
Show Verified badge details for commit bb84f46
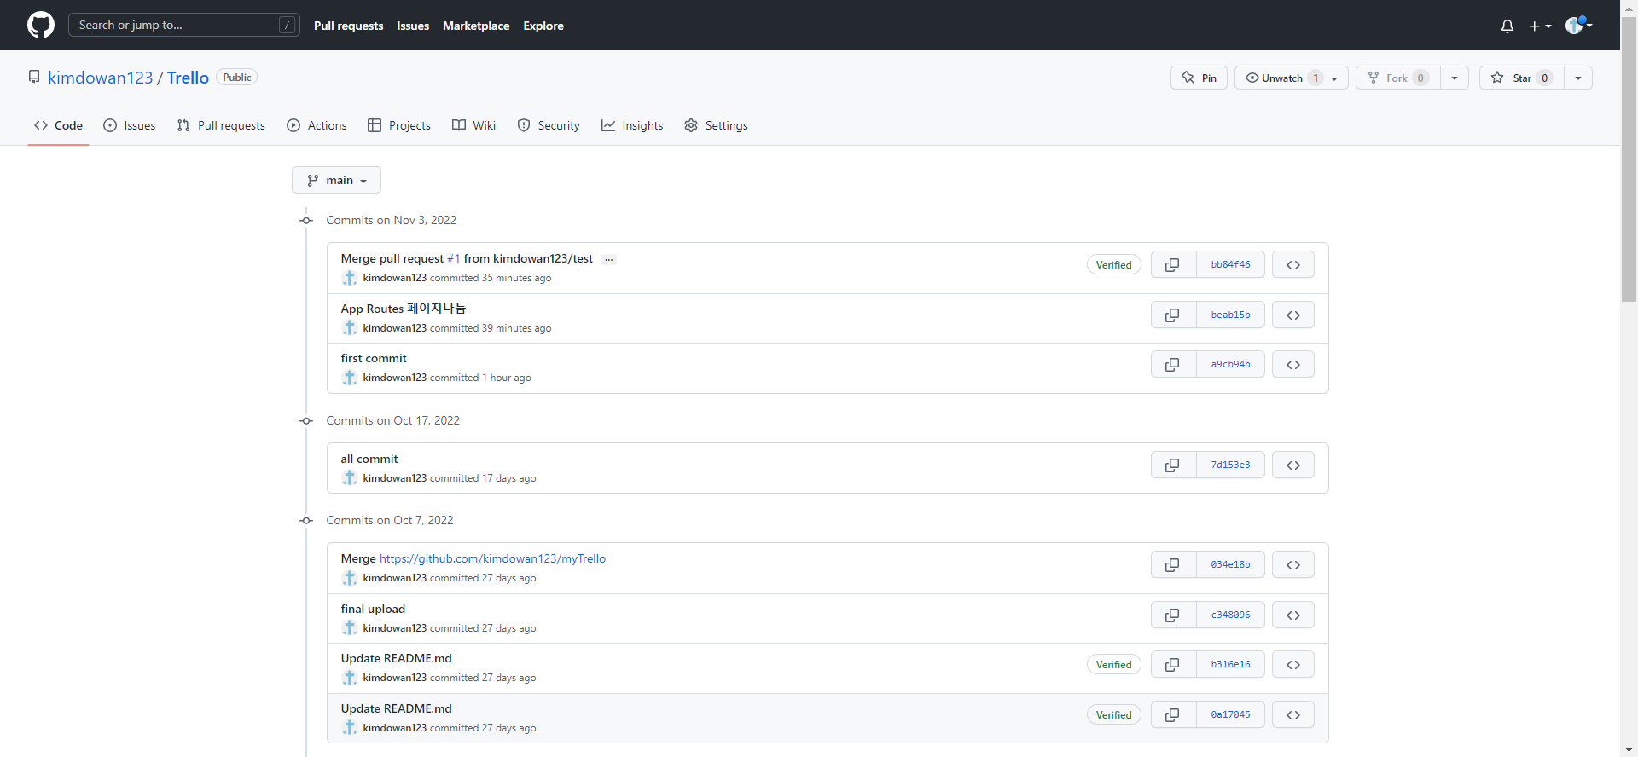coord(1113,265)
